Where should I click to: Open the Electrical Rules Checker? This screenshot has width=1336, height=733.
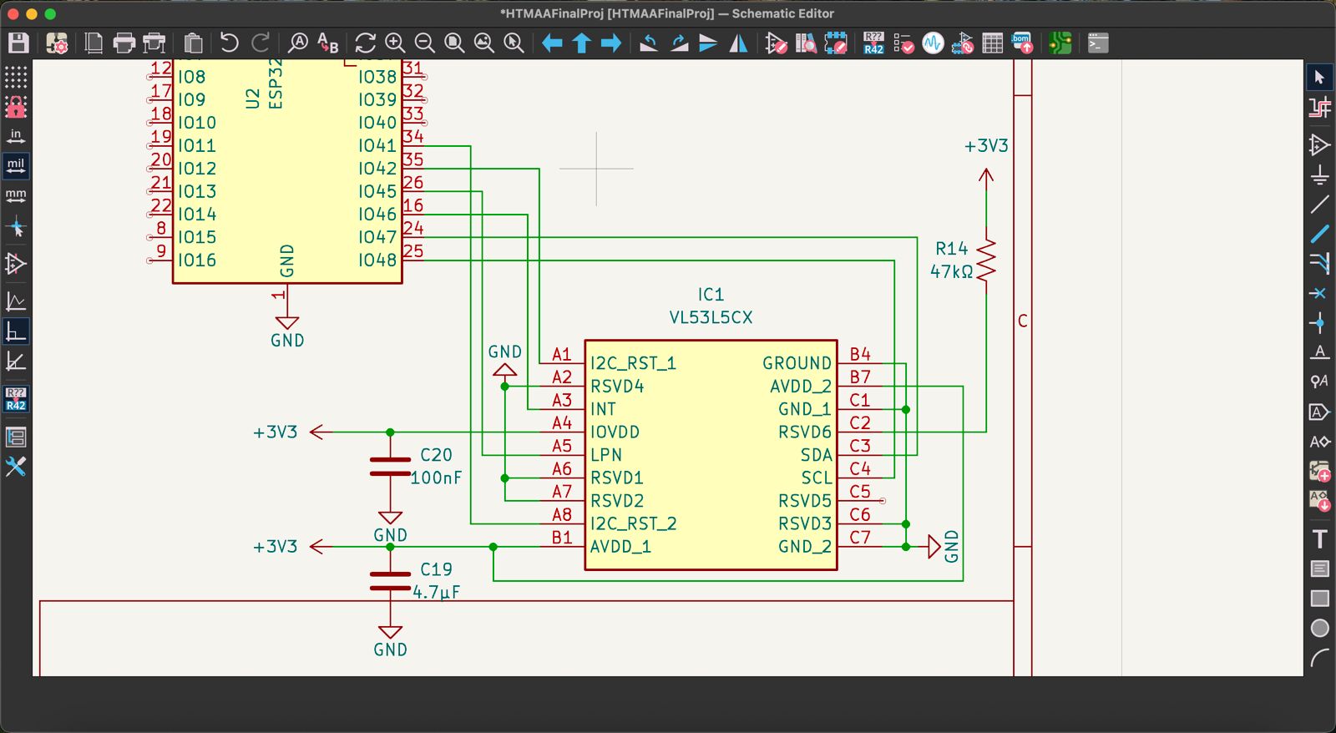pyautogui.click(x=903, y=43)
